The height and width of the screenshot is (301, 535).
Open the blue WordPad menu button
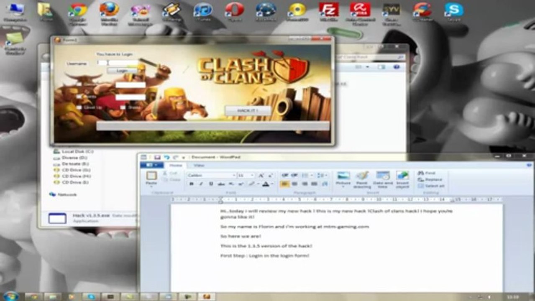pos(151,166)
